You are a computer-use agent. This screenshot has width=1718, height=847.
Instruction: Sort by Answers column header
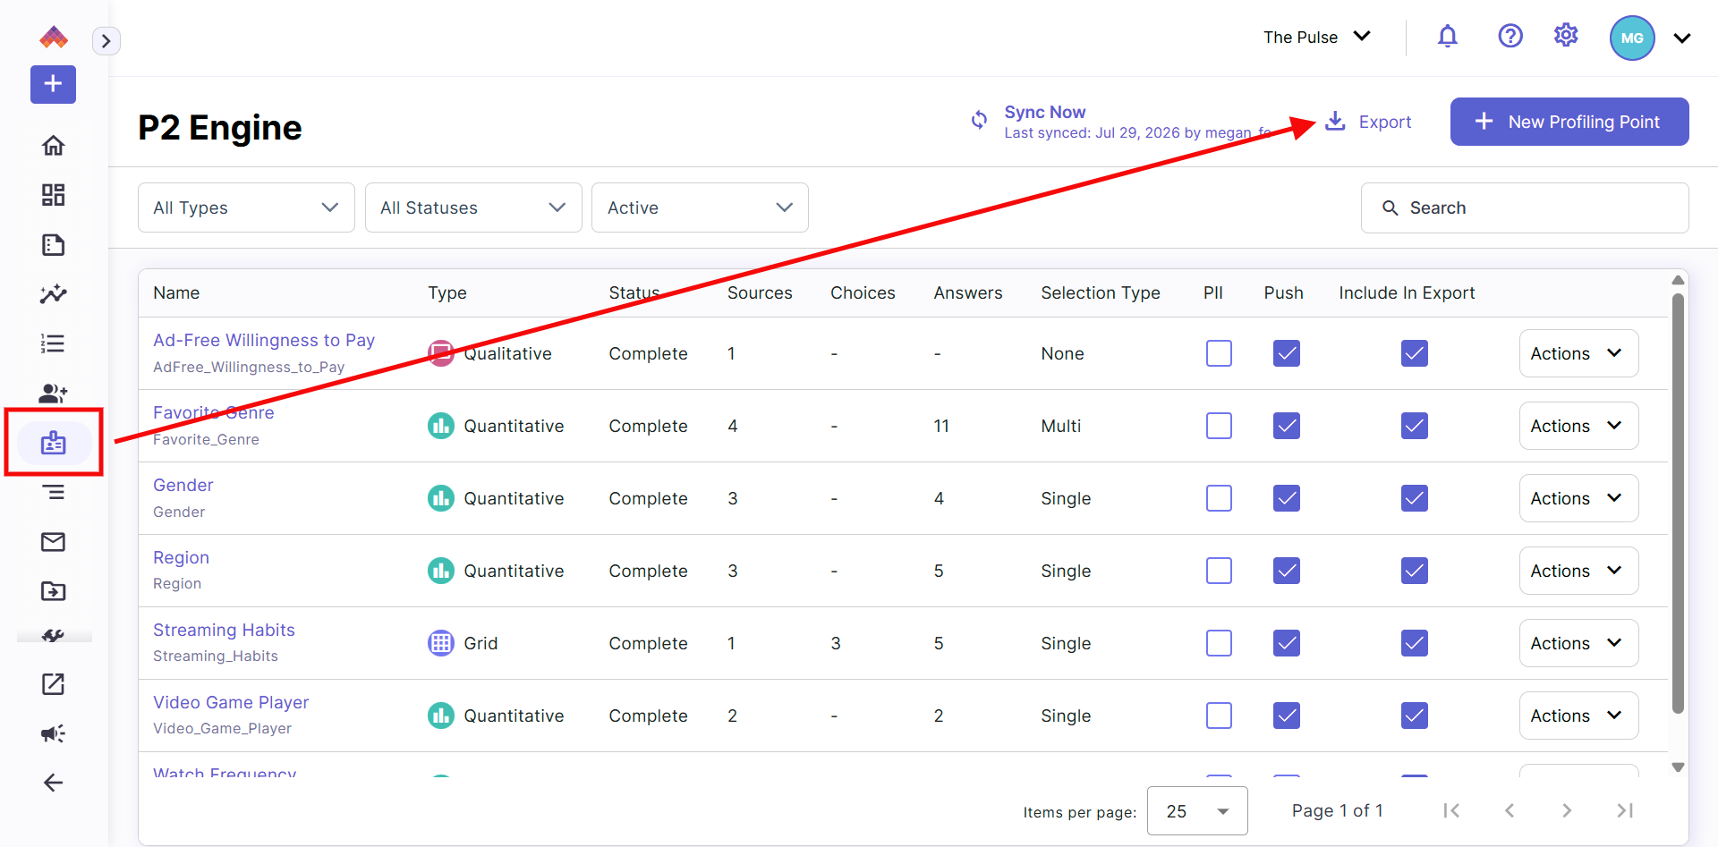point(968,292)
